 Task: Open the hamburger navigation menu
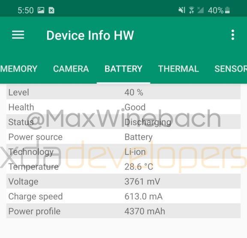coord(18,35)
